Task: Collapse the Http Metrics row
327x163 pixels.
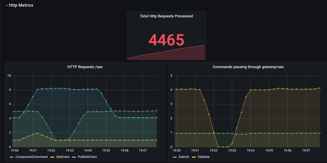Action: pyautogui.click(x=7, y=5)
